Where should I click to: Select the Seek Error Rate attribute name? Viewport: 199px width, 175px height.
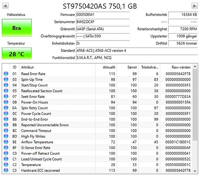tap(33, 96)
